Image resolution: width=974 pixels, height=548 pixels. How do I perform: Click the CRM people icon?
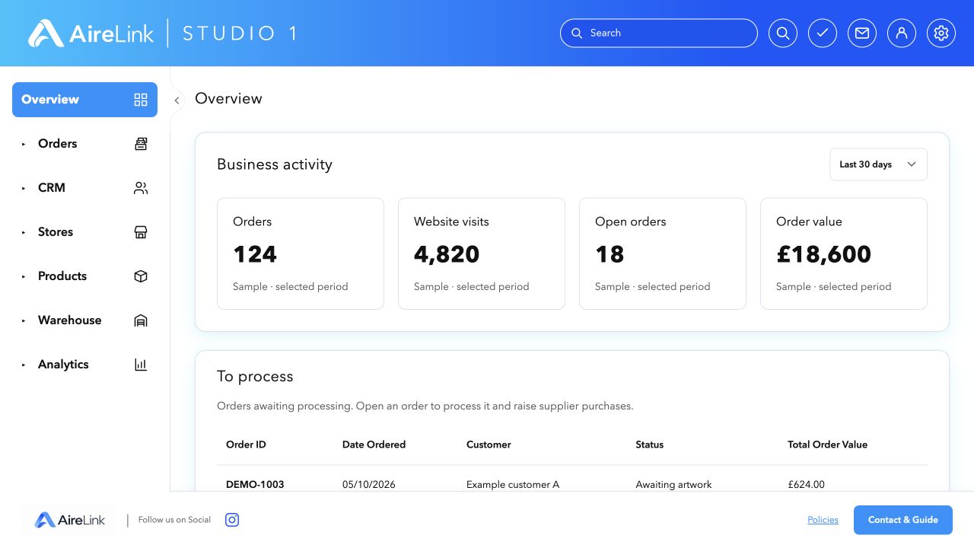(x=141, y=188)
